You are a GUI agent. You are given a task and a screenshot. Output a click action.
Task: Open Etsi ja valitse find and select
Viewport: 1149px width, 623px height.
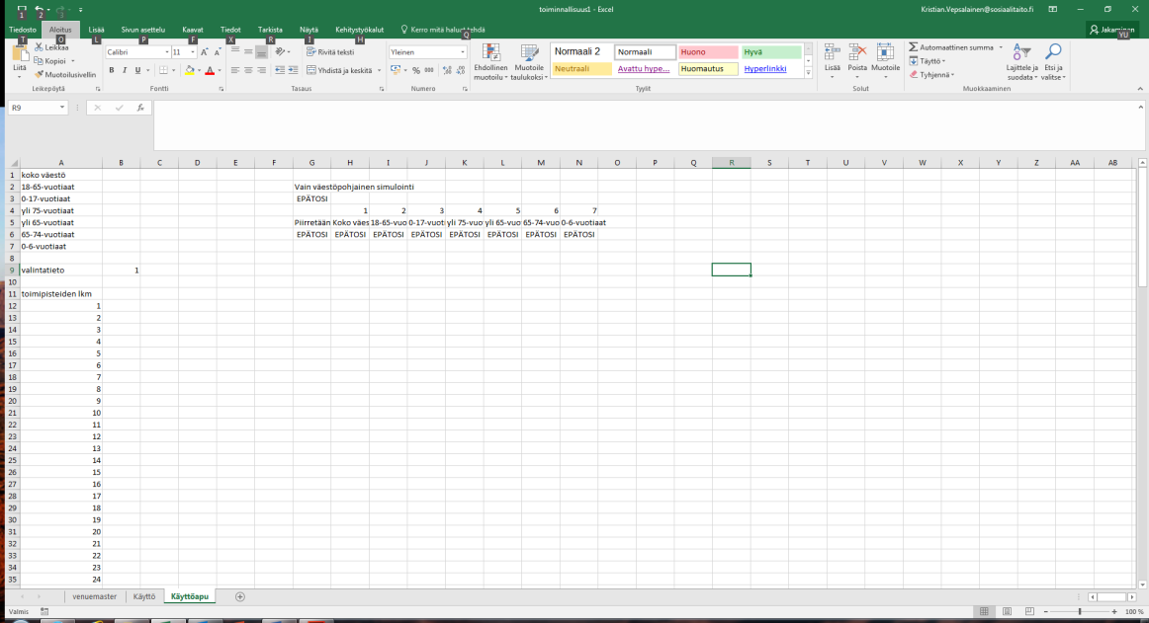(1053, 62)
